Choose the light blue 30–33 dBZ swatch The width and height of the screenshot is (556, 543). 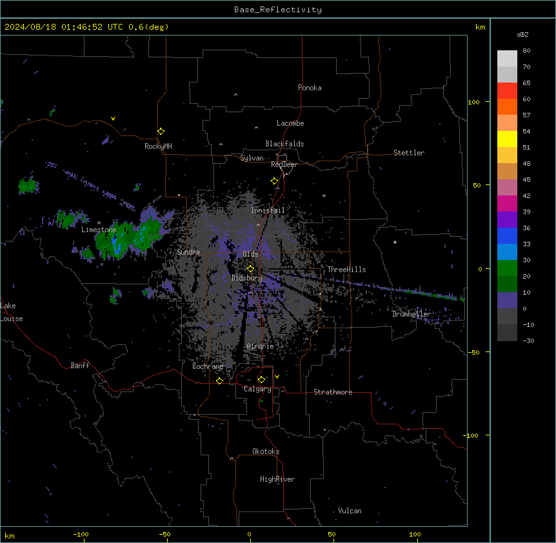coord(507,252)
